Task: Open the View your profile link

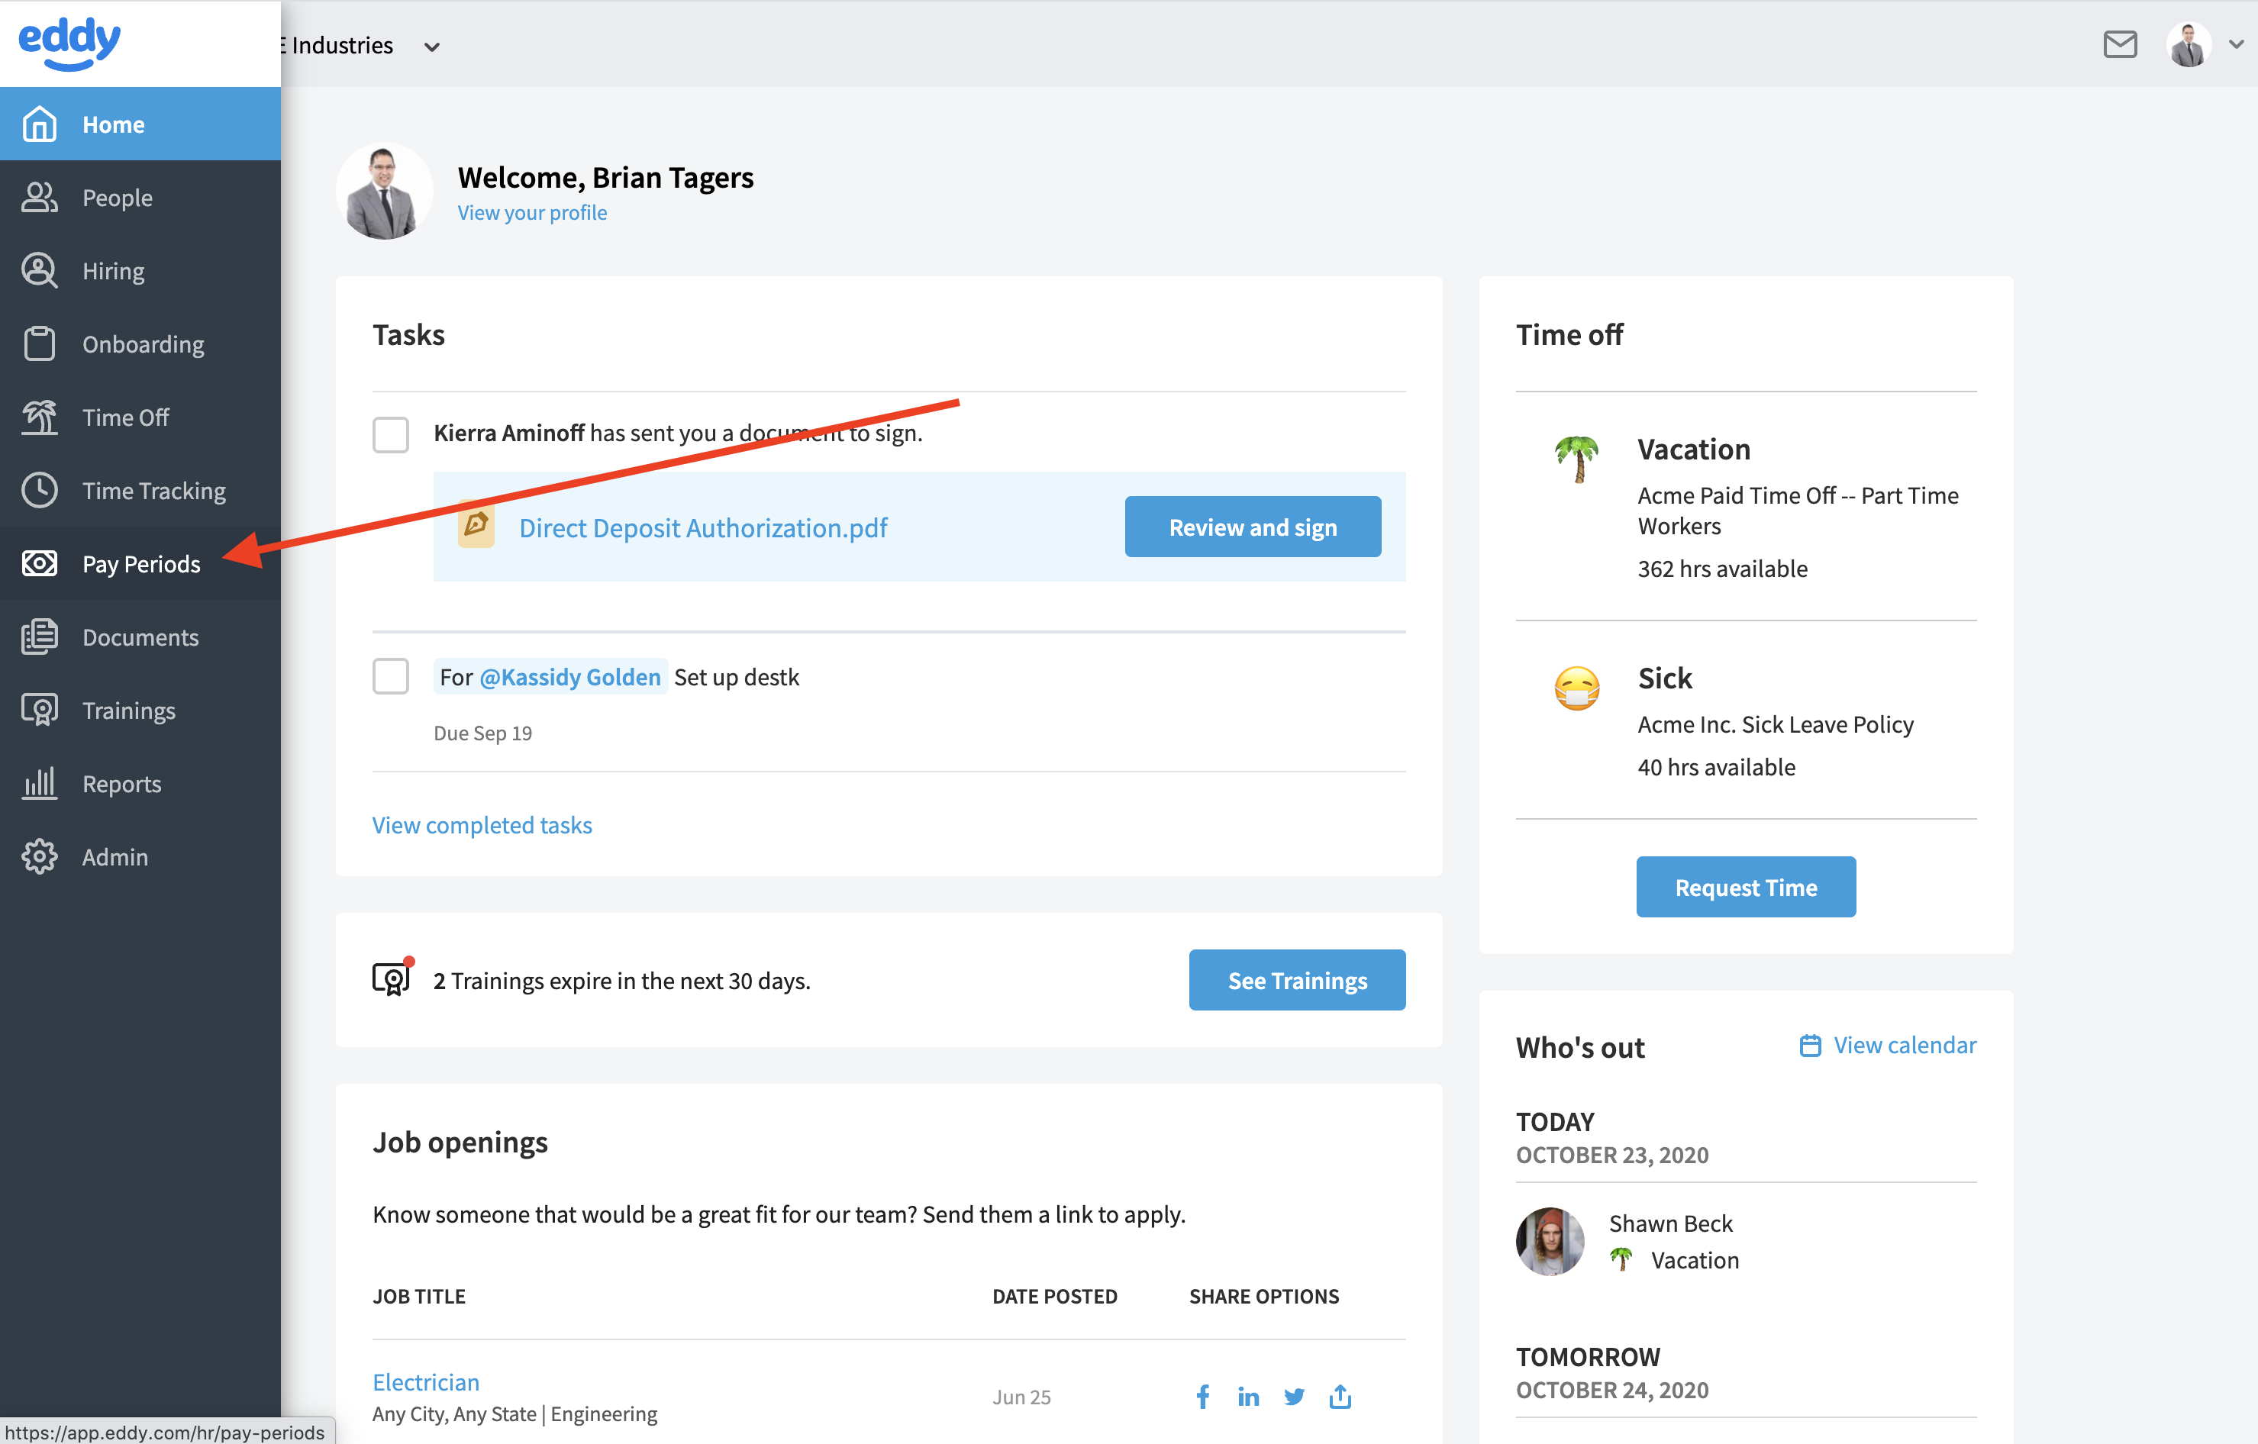Action: coord(532,212)
